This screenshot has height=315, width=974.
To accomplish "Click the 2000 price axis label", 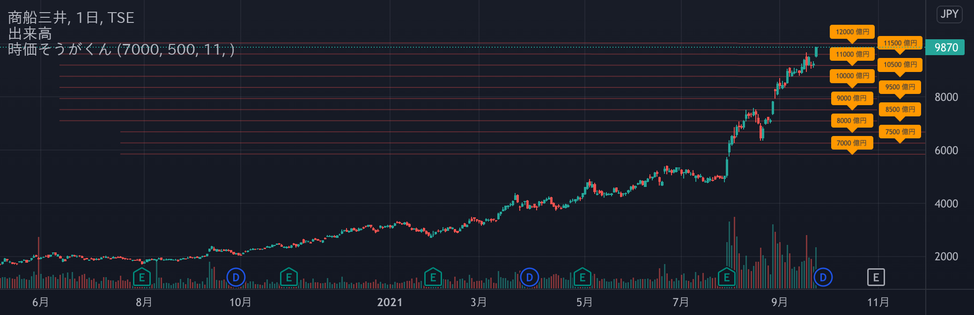I will (946, 257).
